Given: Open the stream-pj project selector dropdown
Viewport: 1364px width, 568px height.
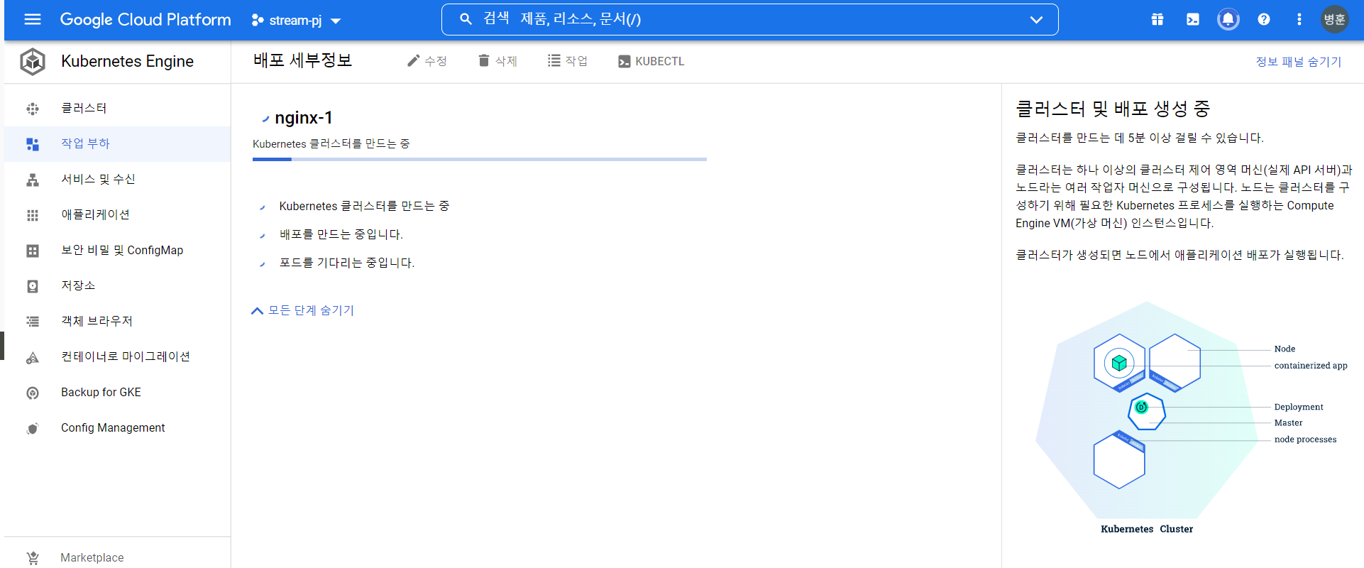Looking at the screenshot, I should pos(297,21).
